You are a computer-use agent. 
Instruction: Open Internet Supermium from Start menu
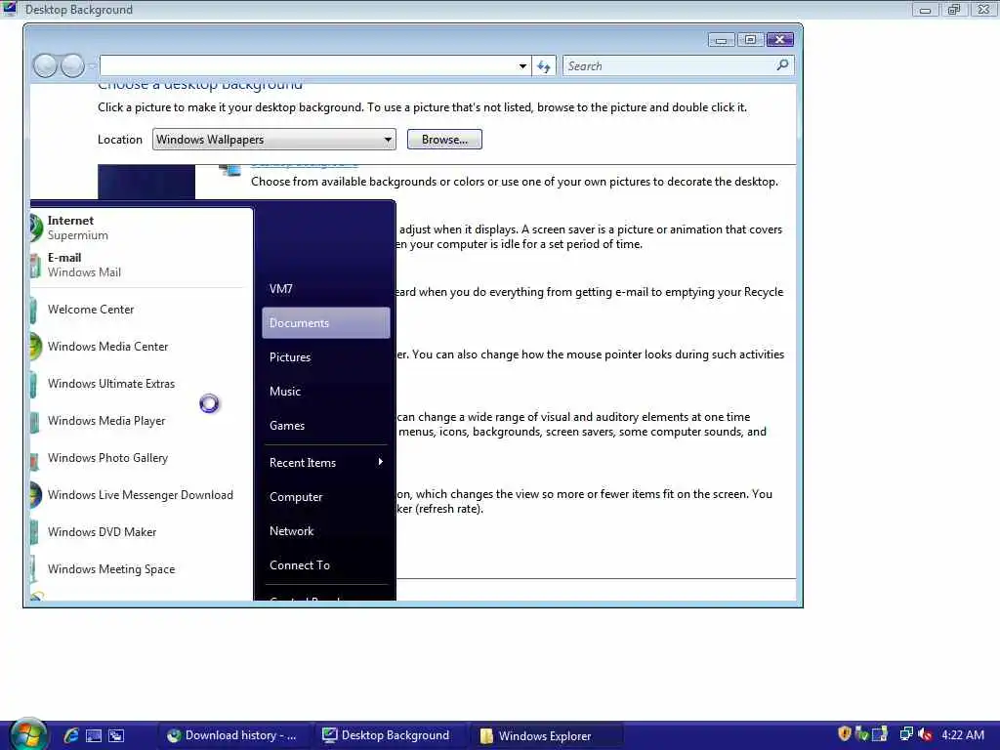click(x=137, y=228)
